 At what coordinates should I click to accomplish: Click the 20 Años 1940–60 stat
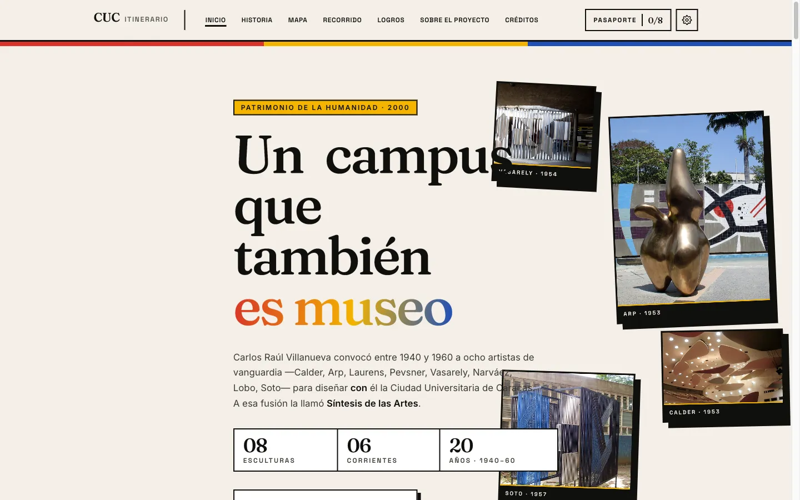coord(498,450)
